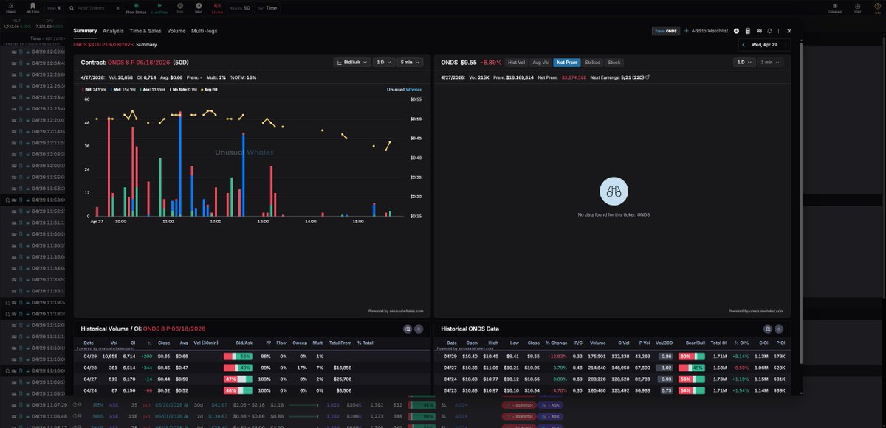The height and width of the screenshot is (428, 886).
Task: Switch to the Summary tab
Action: [85, 31]
